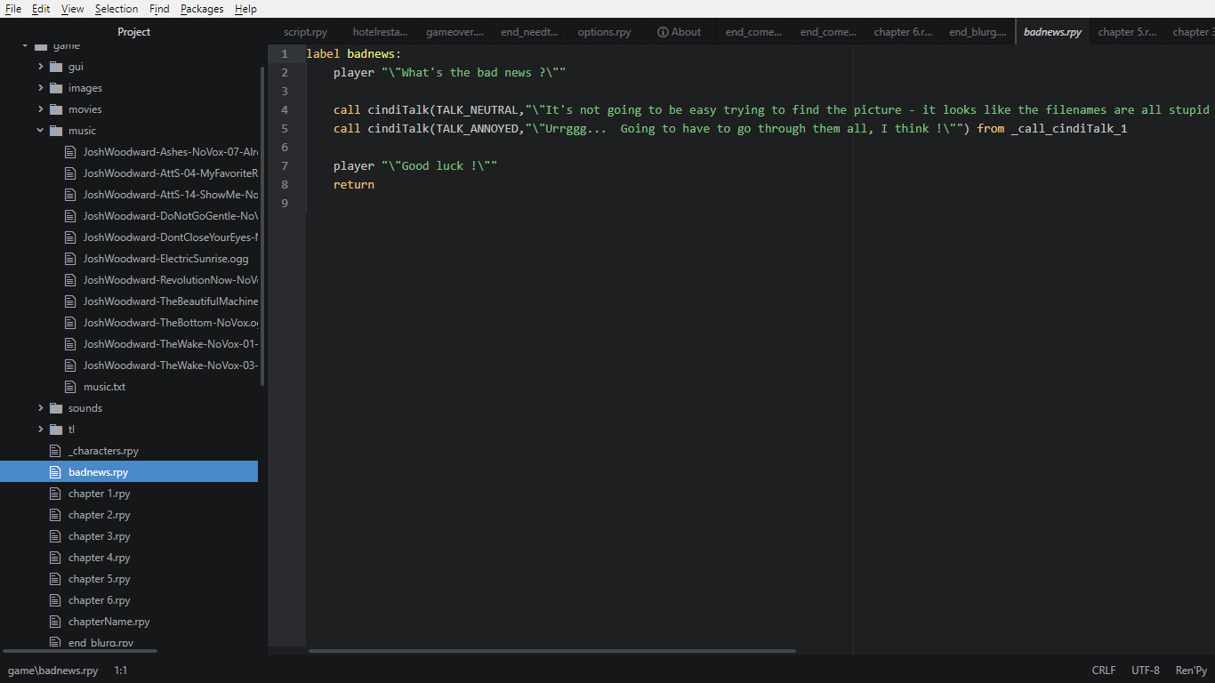Image resolution: width=1215 pixels, height=683 pixels.
Task: Click the movies folder icon
Action: [x=55, y=108]
